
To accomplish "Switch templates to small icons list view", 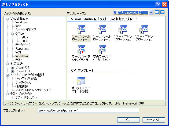I will click(162, 12).
